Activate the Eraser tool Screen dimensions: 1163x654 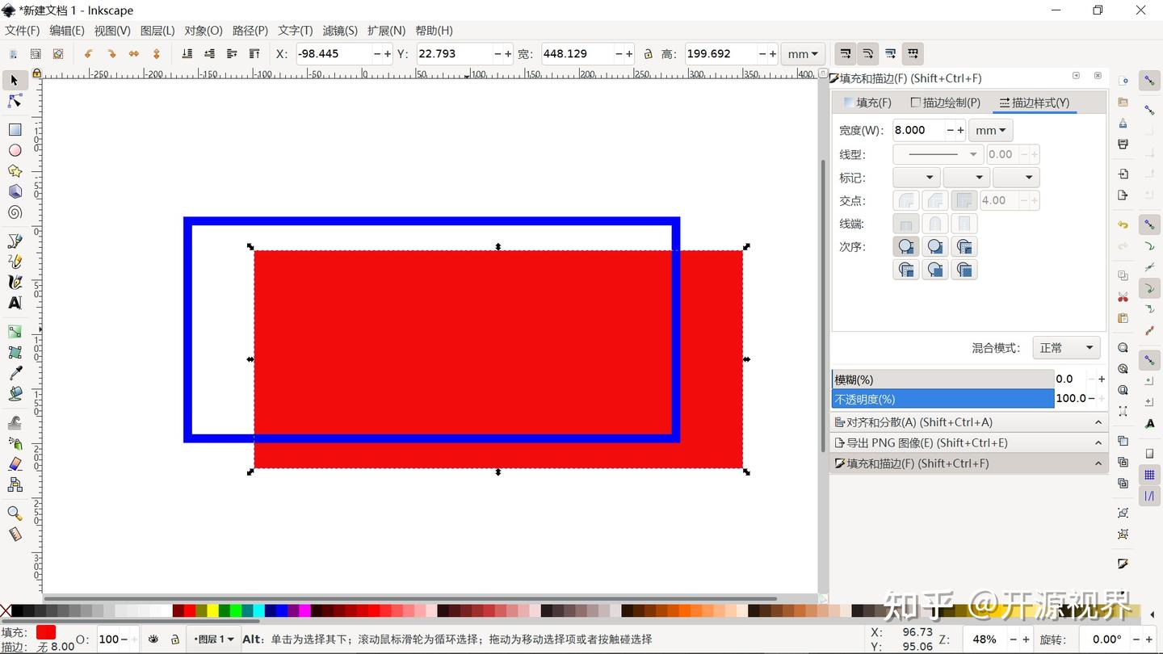pyautogui.click(x=15, y=463)
